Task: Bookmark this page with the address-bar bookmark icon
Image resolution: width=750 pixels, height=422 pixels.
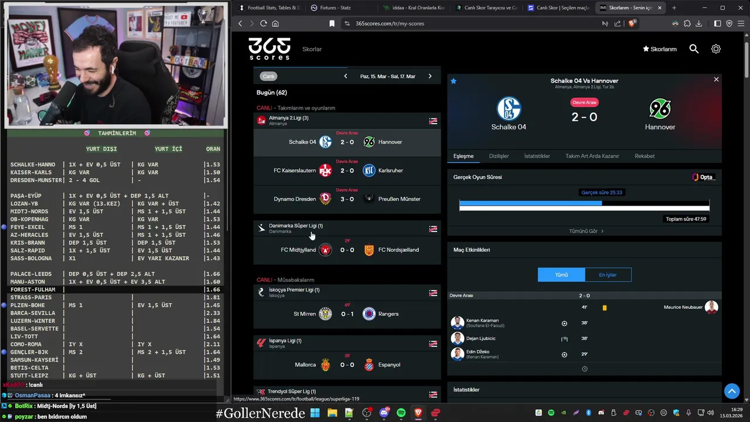Action: 332,23
